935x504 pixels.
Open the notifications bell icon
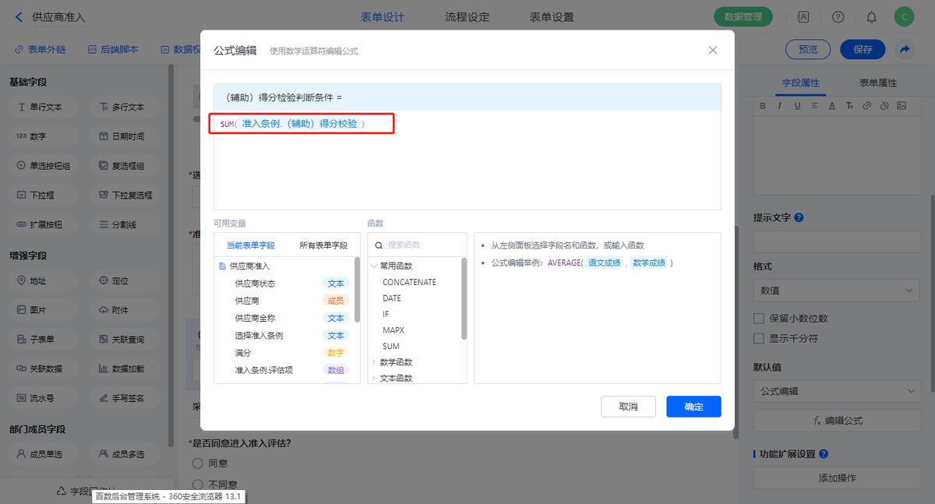pyautogui.click(x=871, y=16)
